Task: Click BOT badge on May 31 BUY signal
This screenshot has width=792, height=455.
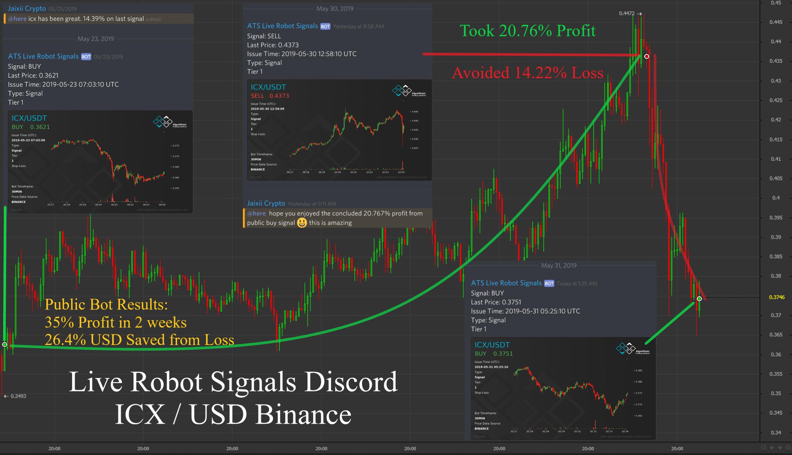Action: 549,284
